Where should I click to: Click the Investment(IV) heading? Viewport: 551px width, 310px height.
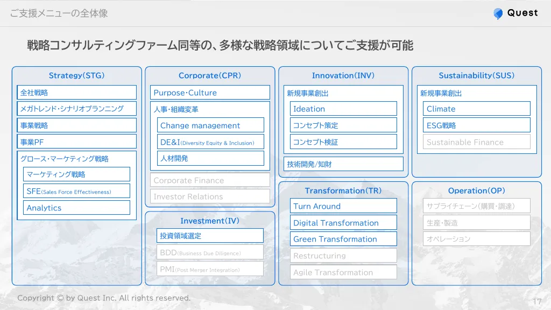[x=210, y=221]
